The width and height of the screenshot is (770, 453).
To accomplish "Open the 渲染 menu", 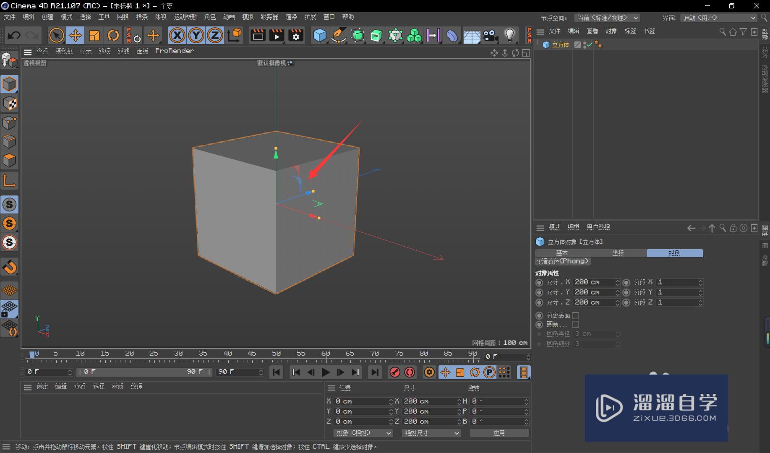I will pos(291,17).
